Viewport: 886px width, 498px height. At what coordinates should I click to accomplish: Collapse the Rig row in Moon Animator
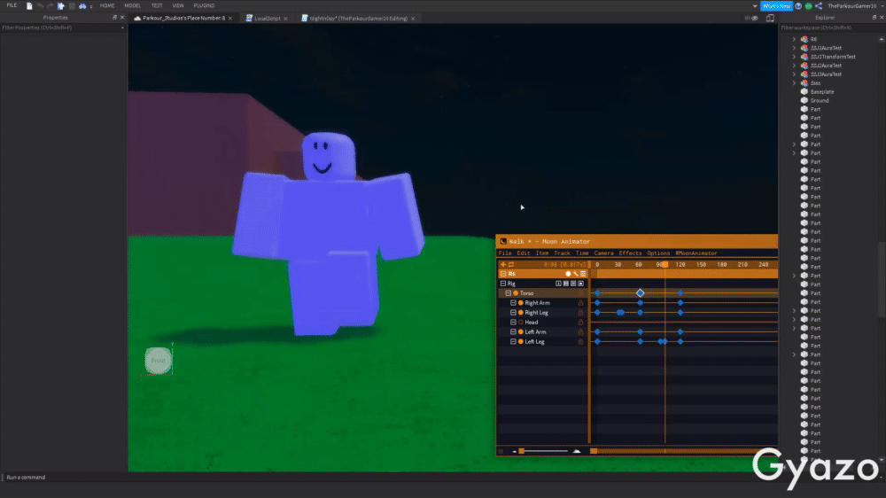click(503, 284)
